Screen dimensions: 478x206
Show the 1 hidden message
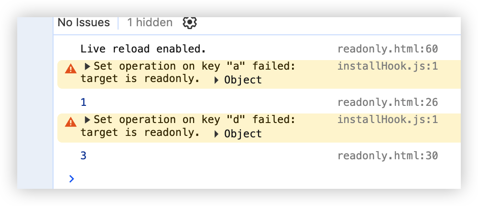point(150,22)
